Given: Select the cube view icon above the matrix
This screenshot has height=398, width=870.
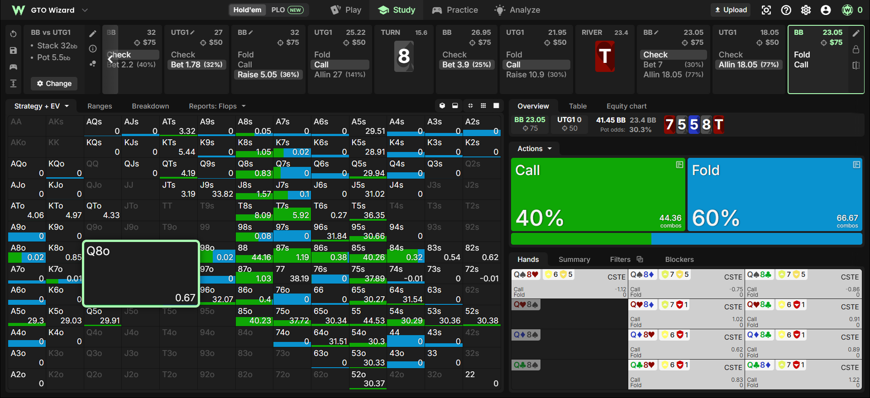Looking at the screenshot, I should click(x=442, y=106).
